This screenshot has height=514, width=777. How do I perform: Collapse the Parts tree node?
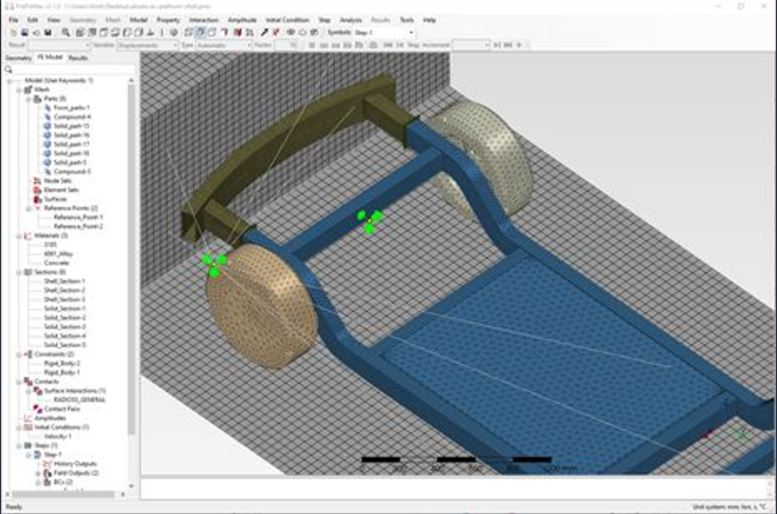point(28,99)
